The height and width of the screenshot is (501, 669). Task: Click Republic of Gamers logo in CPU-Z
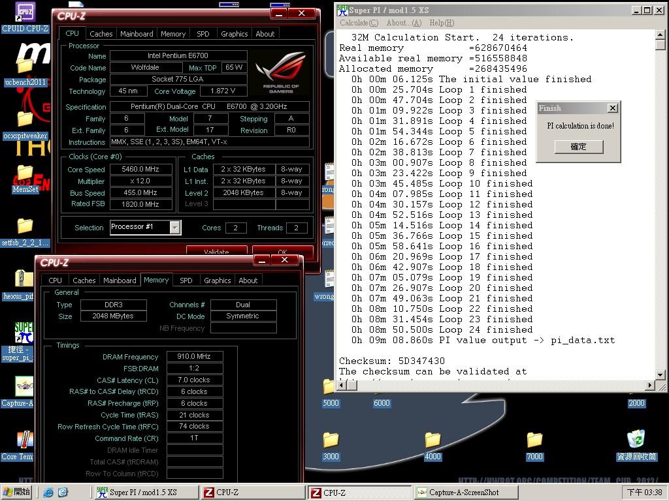281,72
